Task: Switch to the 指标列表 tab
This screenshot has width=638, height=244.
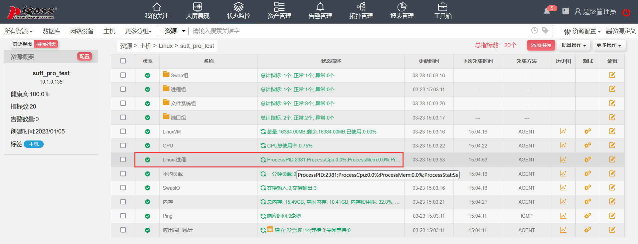Action: click(x=46, y=44)
